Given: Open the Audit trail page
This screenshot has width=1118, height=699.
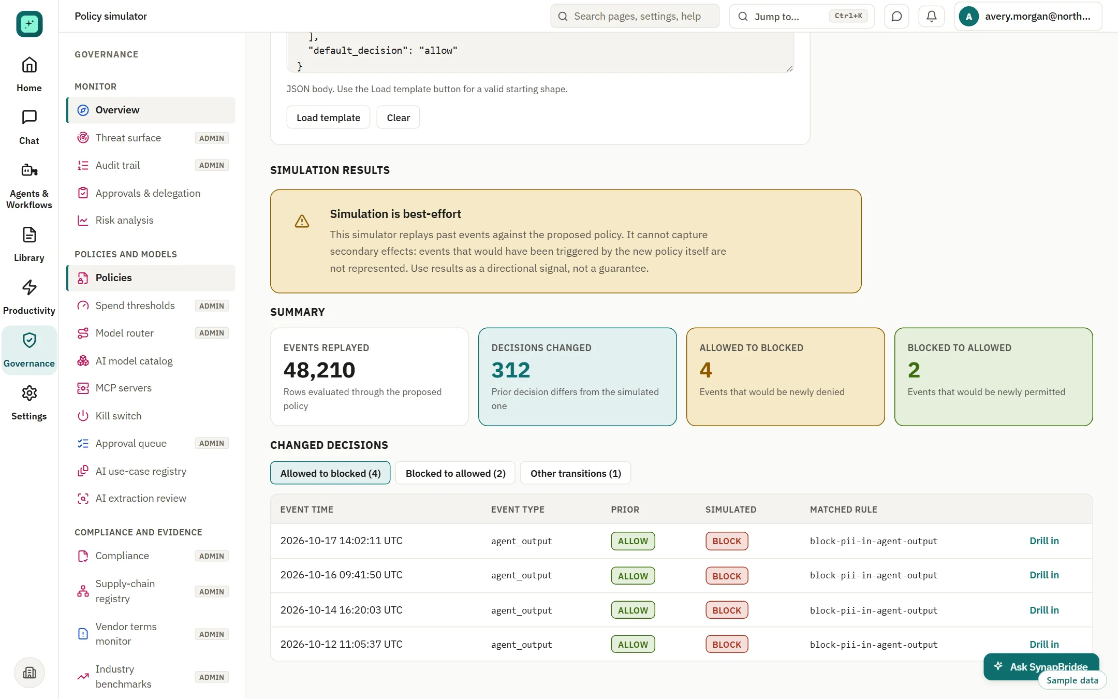Looking at the screenshot, I should 151,165.
